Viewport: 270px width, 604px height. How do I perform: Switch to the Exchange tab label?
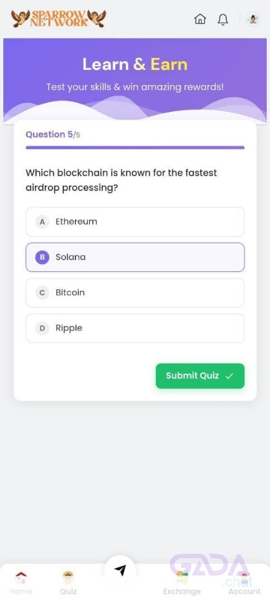coord(182,591)
